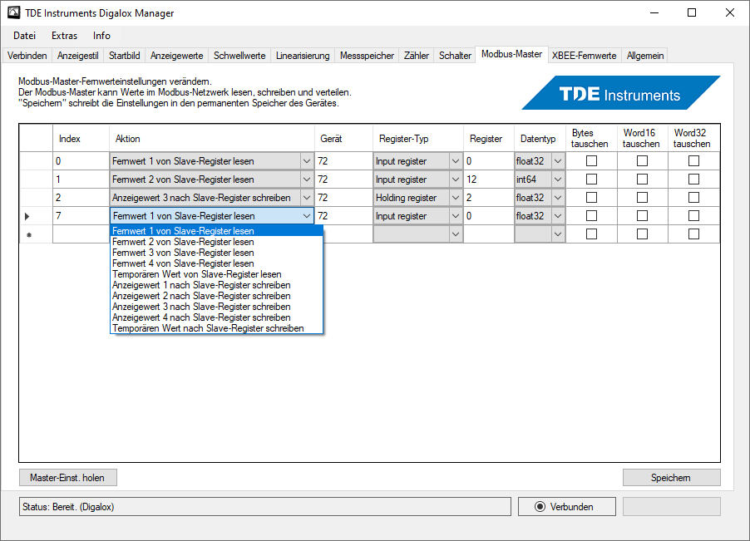
Task: Click Register field with value 2
Action: (488, 198)
